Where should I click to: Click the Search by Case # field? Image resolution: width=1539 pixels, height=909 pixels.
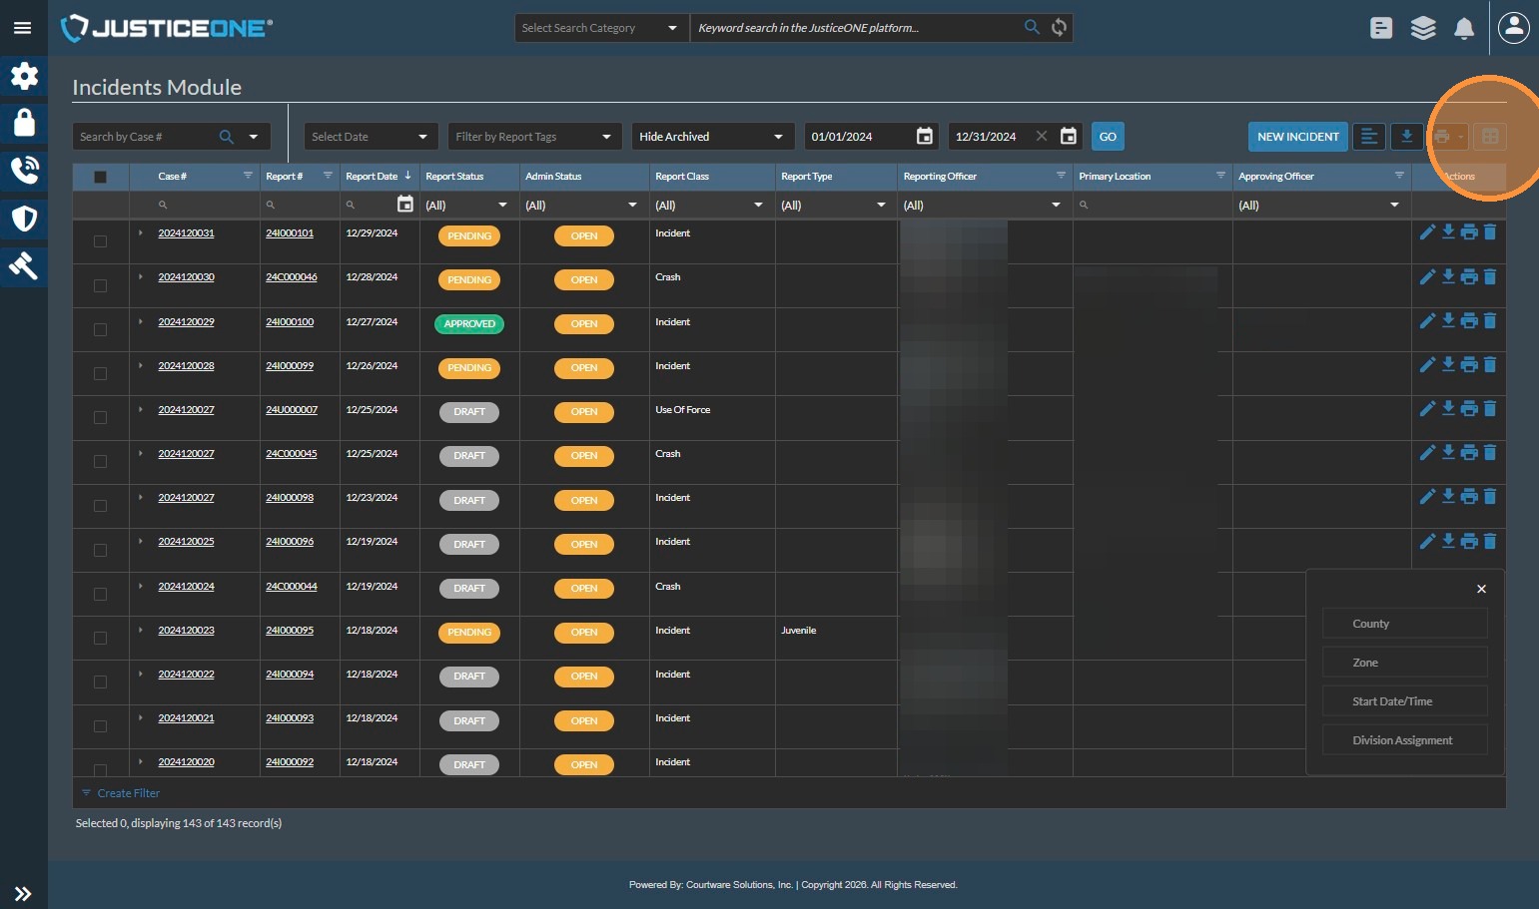tap(145, 137)
